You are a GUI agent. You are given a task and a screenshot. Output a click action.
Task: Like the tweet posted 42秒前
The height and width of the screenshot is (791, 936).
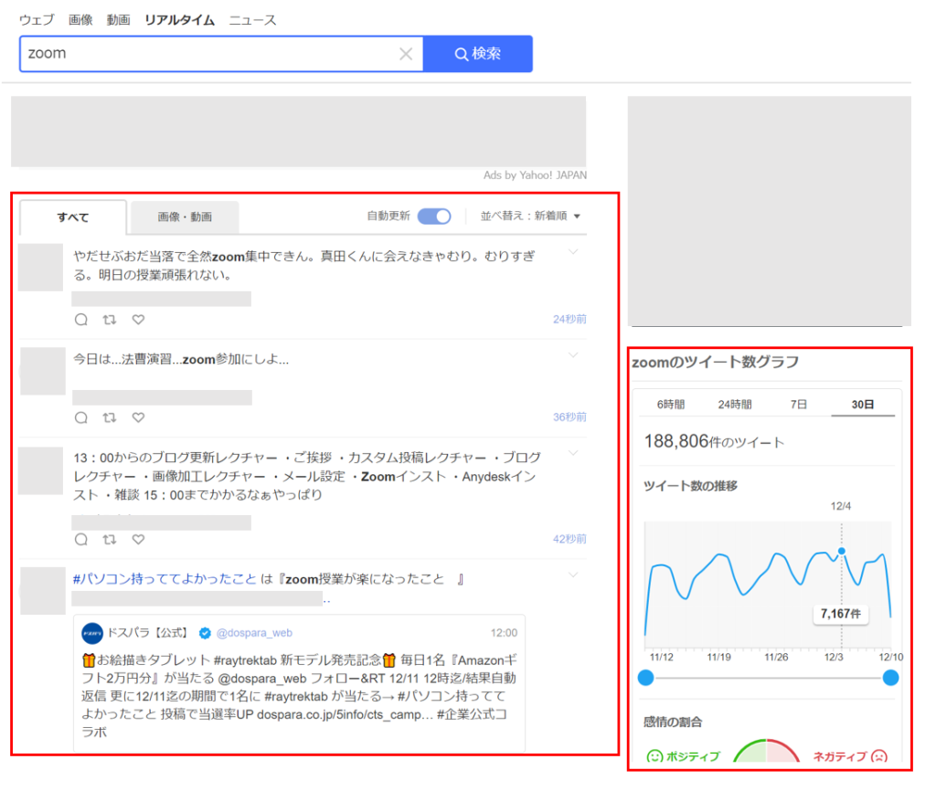[x=139, y=539]
